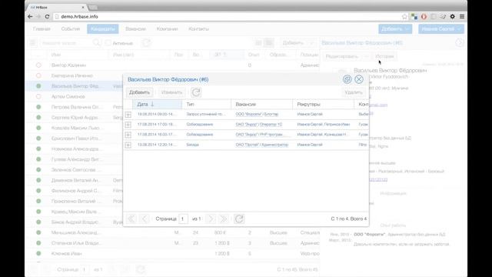Expand the 13.08.2014 event row
Viewport: 492px width, 277px height.
point(128,145)
